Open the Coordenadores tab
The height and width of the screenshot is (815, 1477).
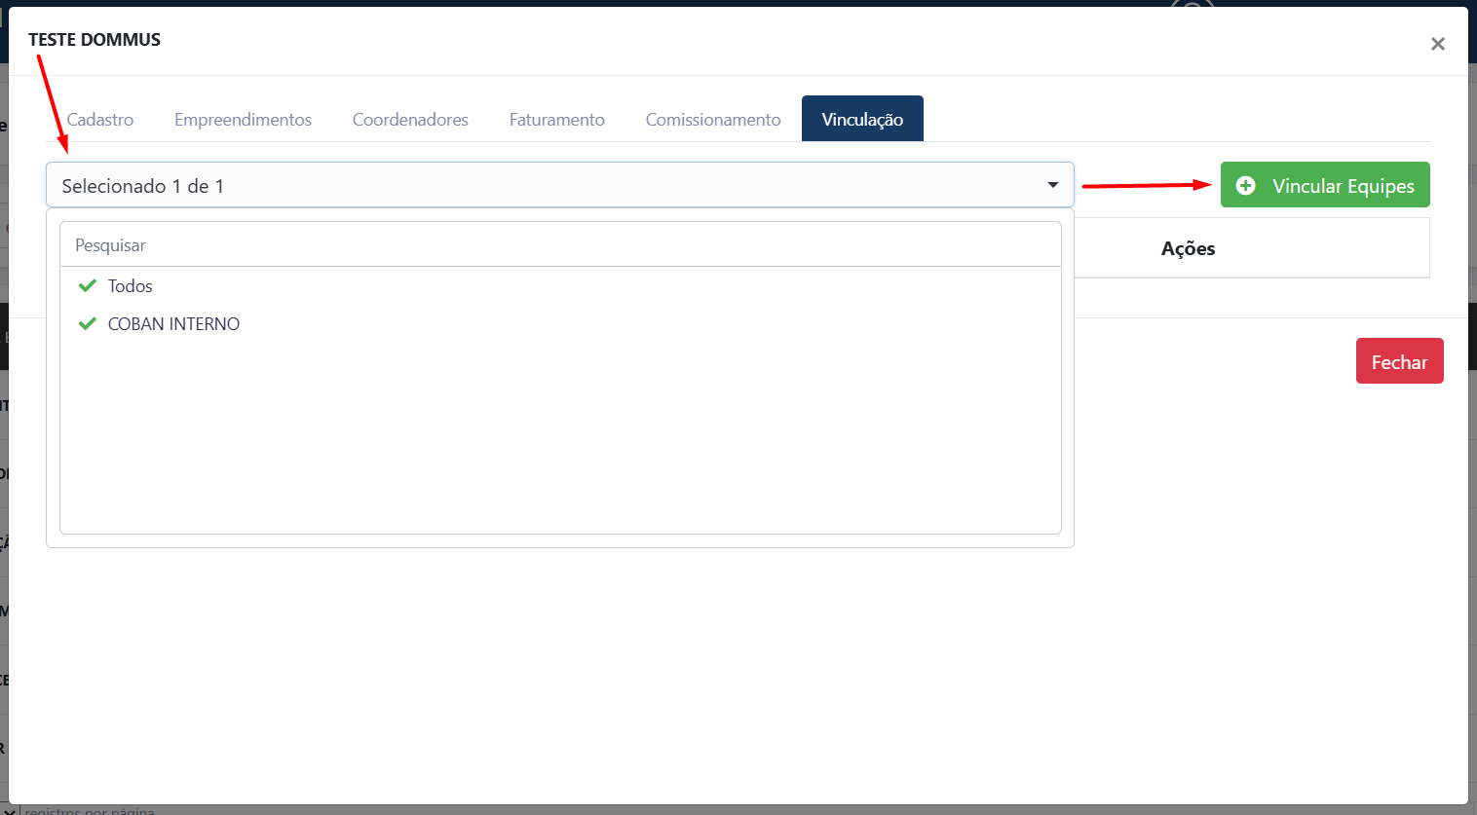tap(410, 119)
